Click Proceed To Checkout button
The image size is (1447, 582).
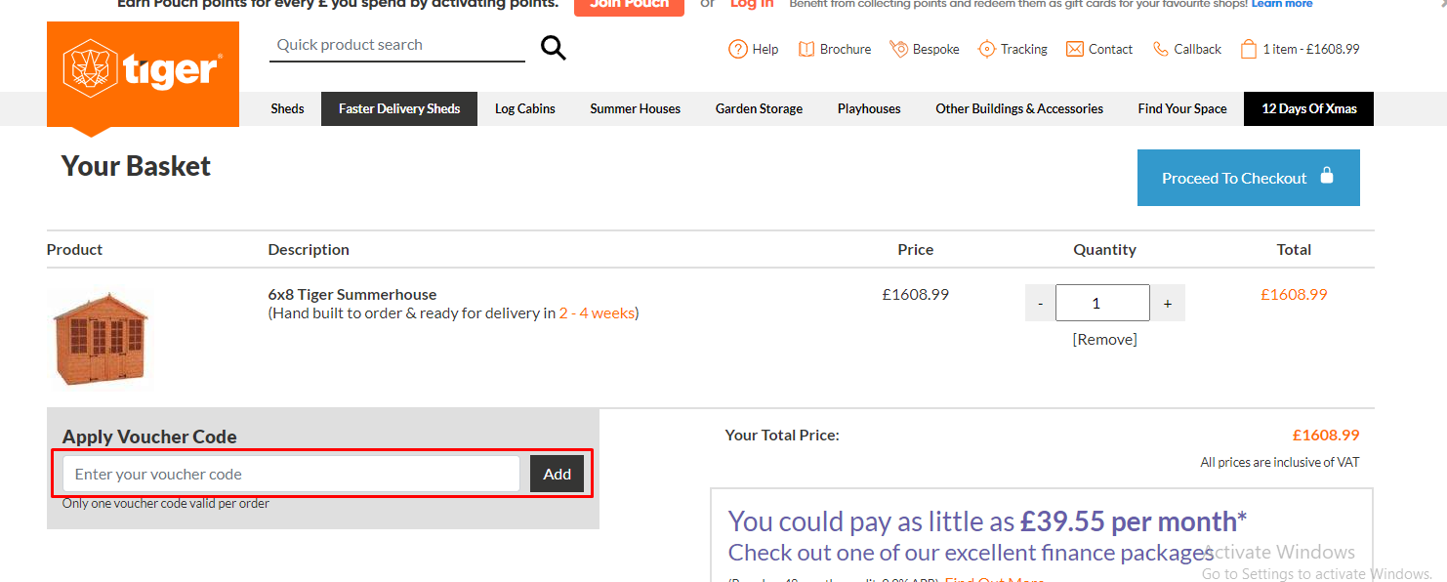1249,178
